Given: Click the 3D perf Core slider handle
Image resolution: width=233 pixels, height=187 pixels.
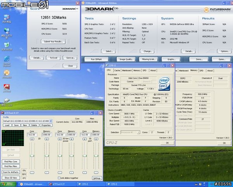Looking at the screenshot, I should tap(85, 156).
